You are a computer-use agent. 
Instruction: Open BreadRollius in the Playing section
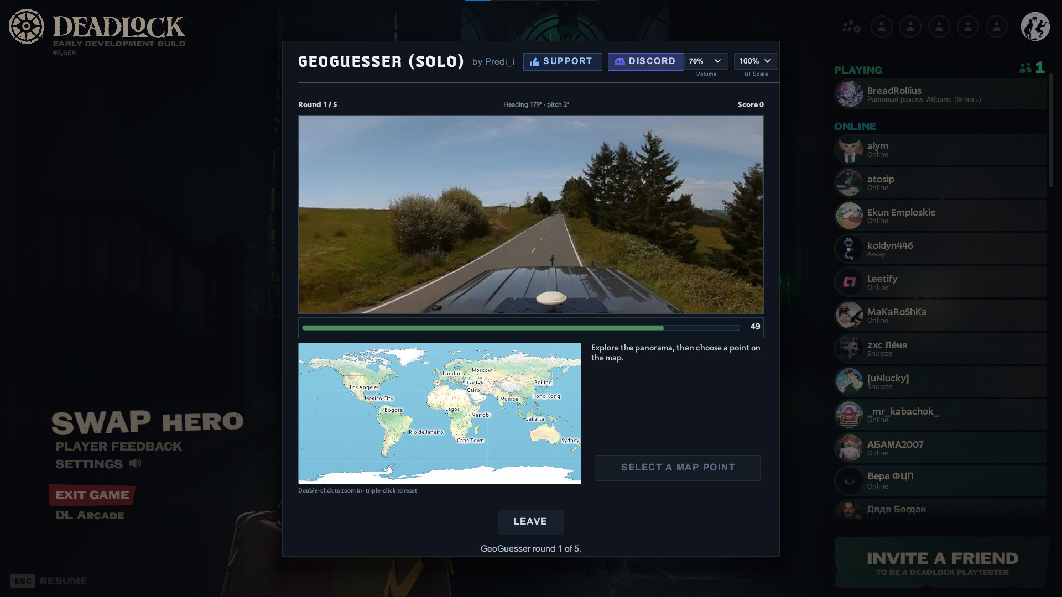tap(940, 94)
